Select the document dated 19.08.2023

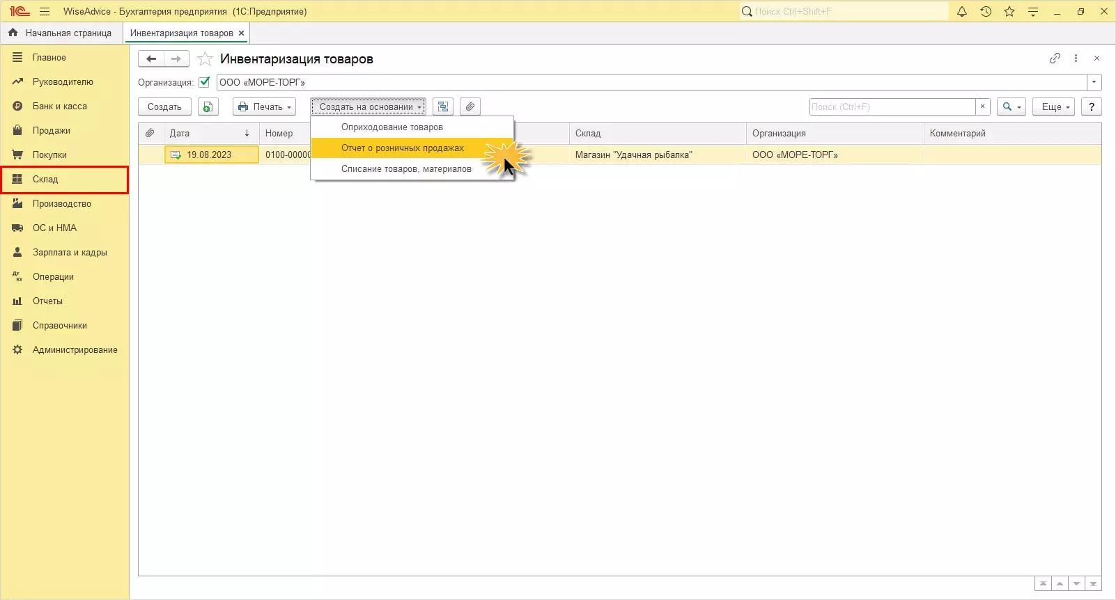211,155
